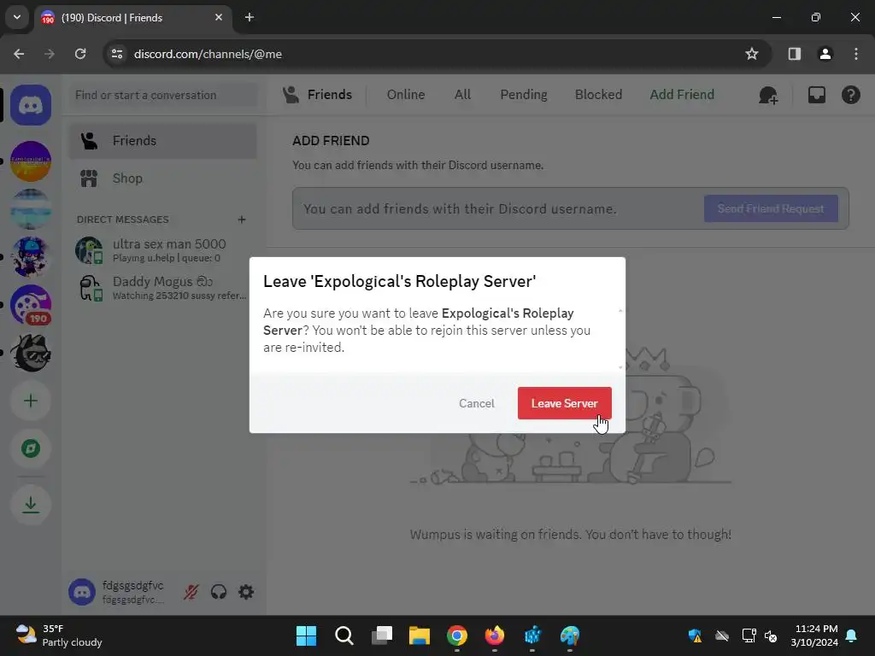Open the Inbox icon

(816, 95)
